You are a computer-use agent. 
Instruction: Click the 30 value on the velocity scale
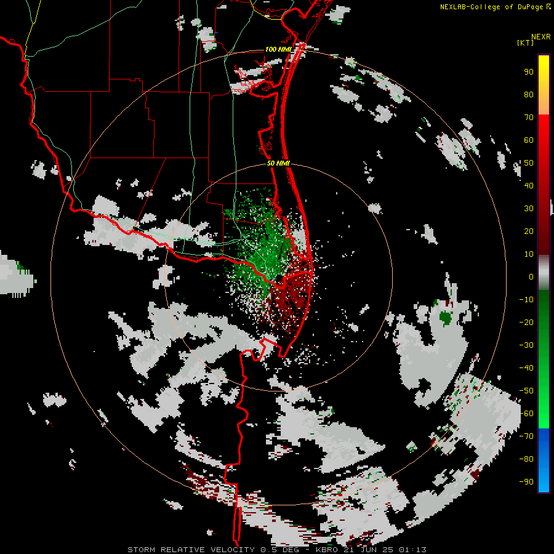529,209
